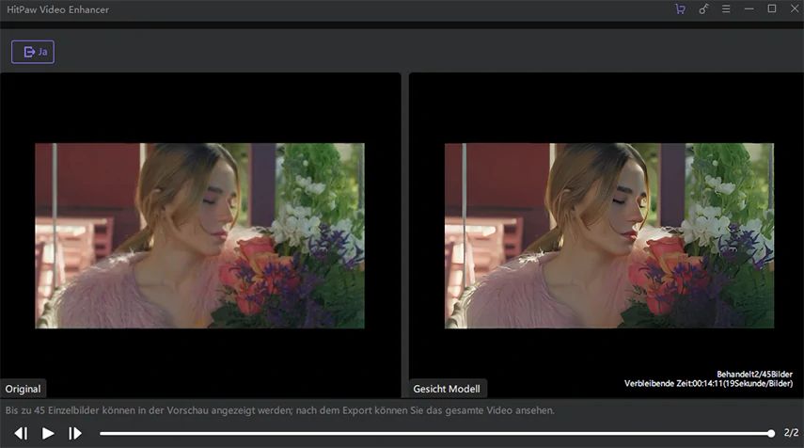Click the Gesicht Modell label
Image resolution: width=804 pixels, height=448 pixels.
pyautogui.click(x=447, y=389)
